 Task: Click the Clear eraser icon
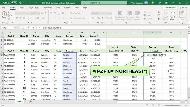pos(159,19)
